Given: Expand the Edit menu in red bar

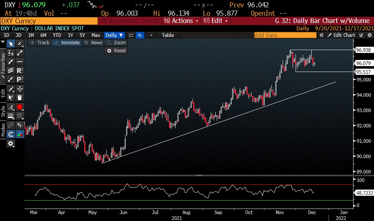Looking at the screenshot, I should click(x=216, y=21).
